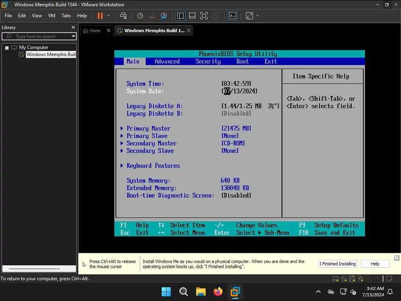
Task: Show hidden tray icons chevron
Action: click(318, 292)
